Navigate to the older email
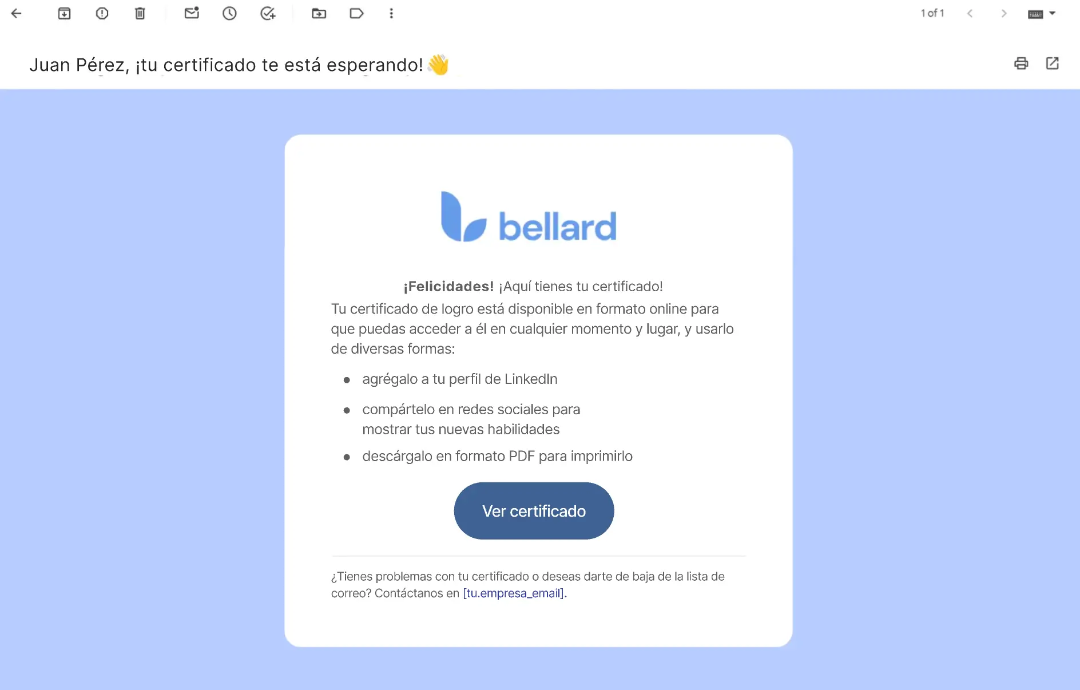 tap(1004, 13)
